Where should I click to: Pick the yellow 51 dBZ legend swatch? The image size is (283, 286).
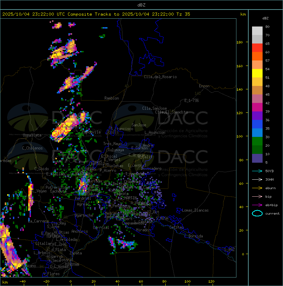[x=257, y=73]
